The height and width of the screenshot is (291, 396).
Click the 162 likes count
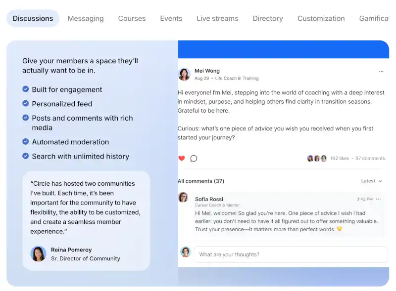point(340,159)
